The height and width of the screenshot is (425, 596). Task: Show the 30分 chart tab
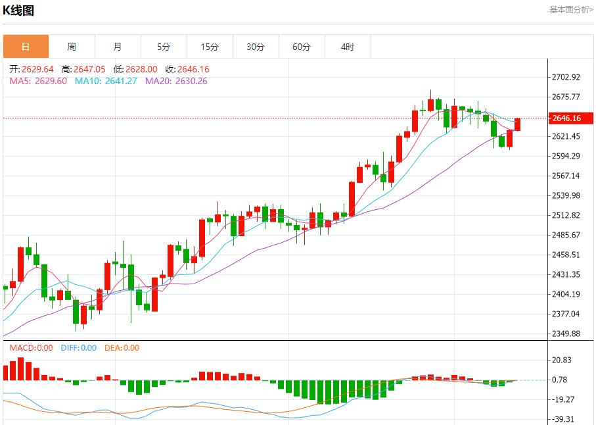256,47
